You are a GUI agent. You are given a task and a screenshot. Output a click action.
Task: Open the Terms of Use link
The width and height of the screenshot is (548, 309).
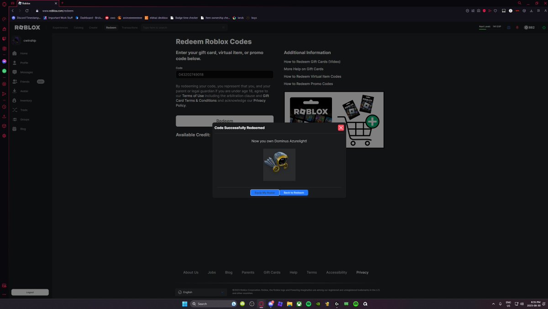(193, 96)
